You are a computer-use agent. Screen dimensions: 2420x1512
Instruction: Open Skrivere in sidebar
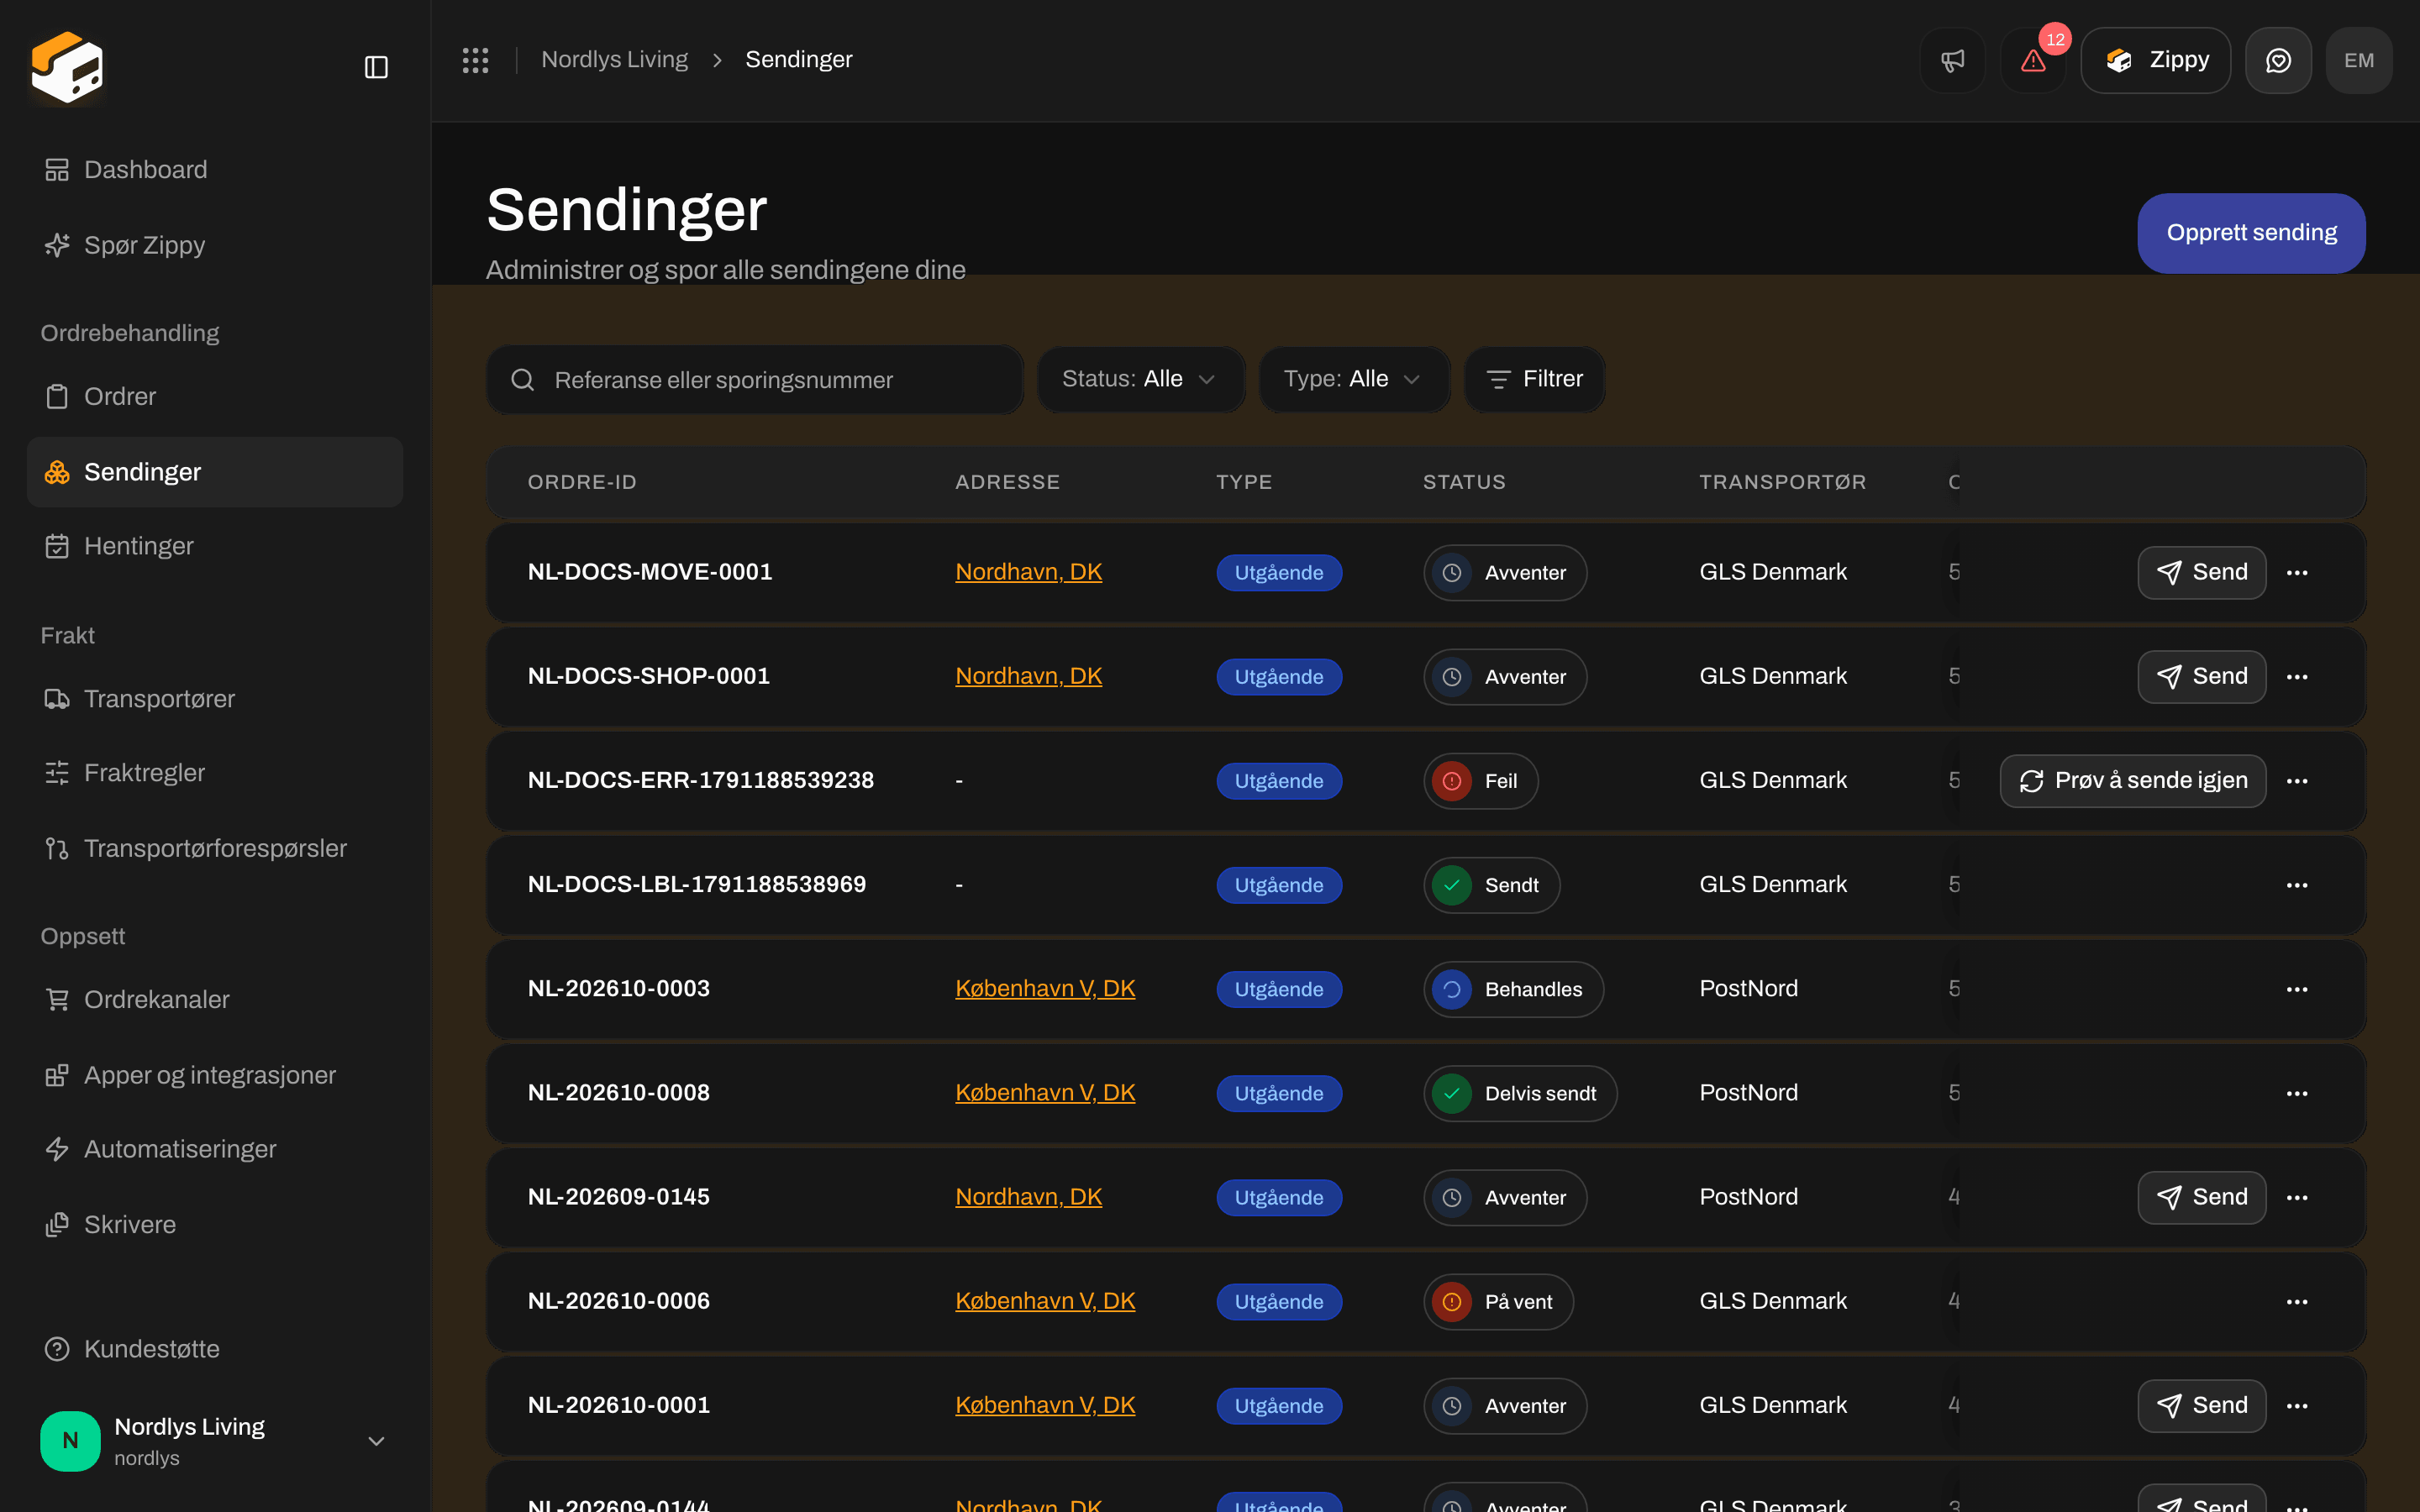(214, 1224)
